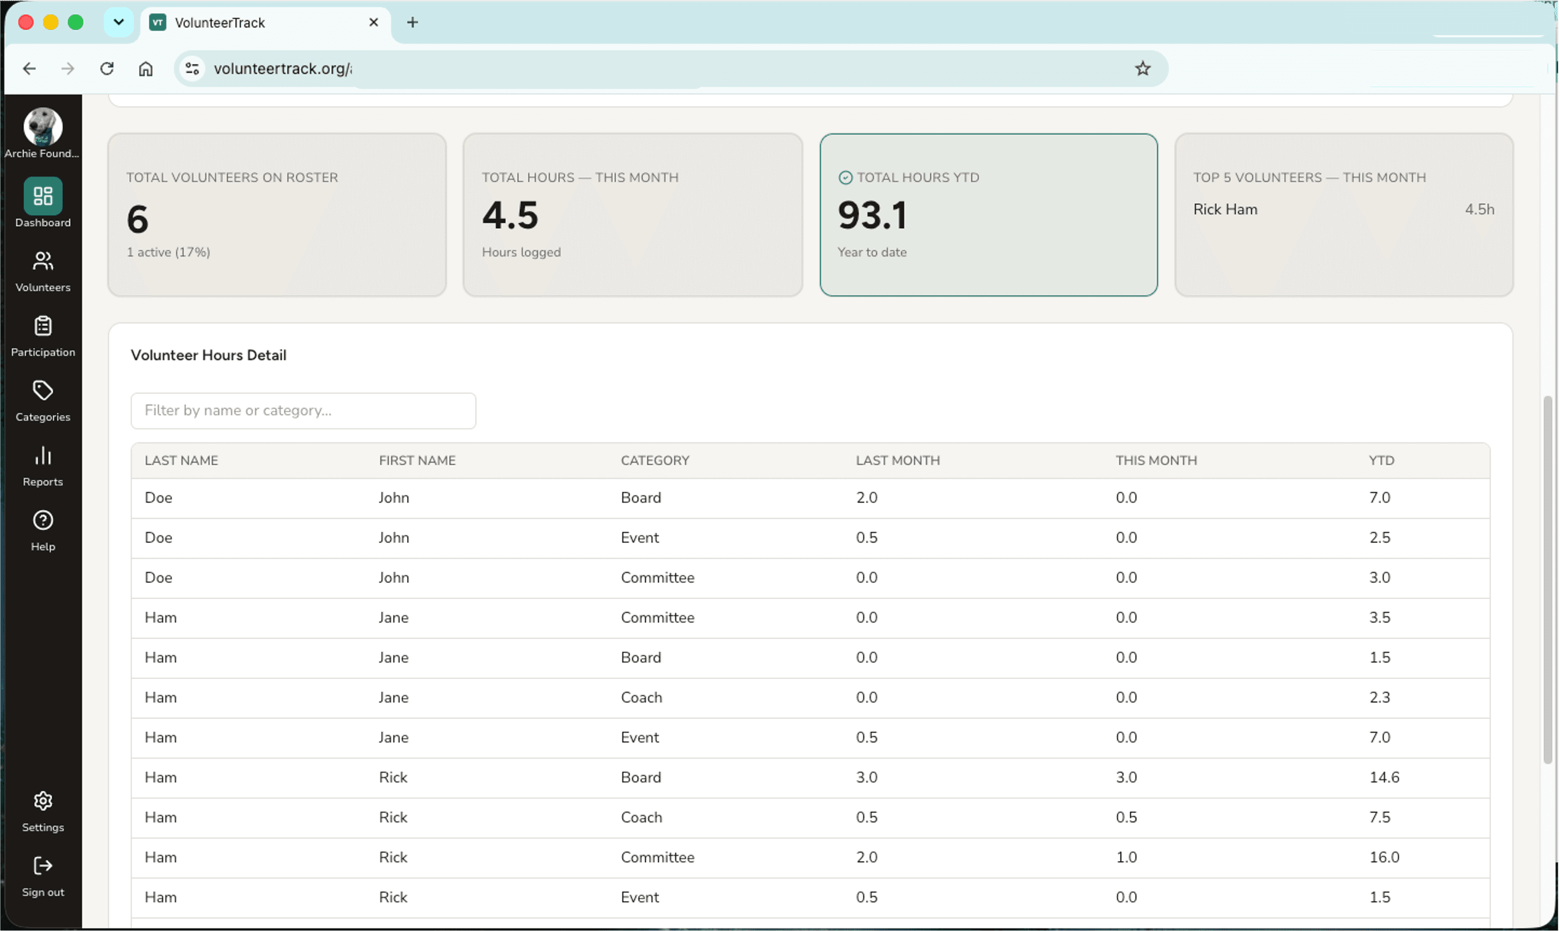
Task: Open the browser home page
Action: pos(146,68)
